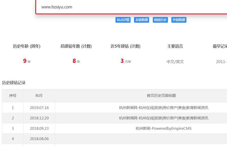227x146 pixels.
Task: Click the 首页历史页面标题 column header
Action: click(161, 96)
